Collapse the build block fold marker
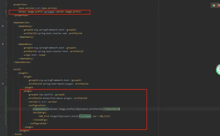Screen dimensions: 220x136 6,69
